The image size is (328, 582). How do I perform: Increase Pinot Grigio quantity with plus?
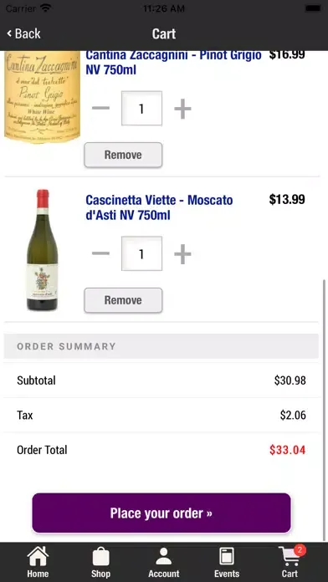[182, 109]
